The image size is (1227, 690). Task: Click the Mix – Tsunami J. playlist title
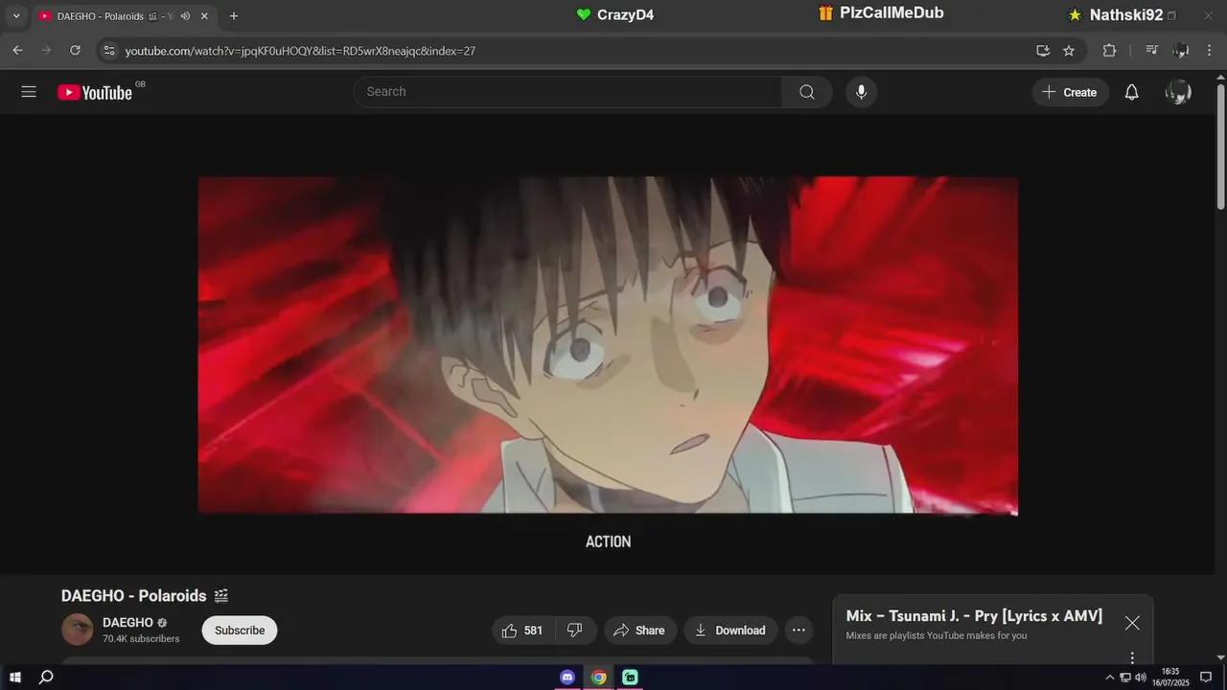coord(974,616)
